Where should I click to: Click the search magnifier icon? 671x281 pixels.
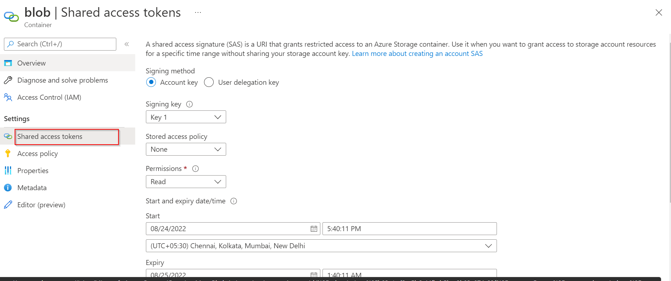click(11, 44)
